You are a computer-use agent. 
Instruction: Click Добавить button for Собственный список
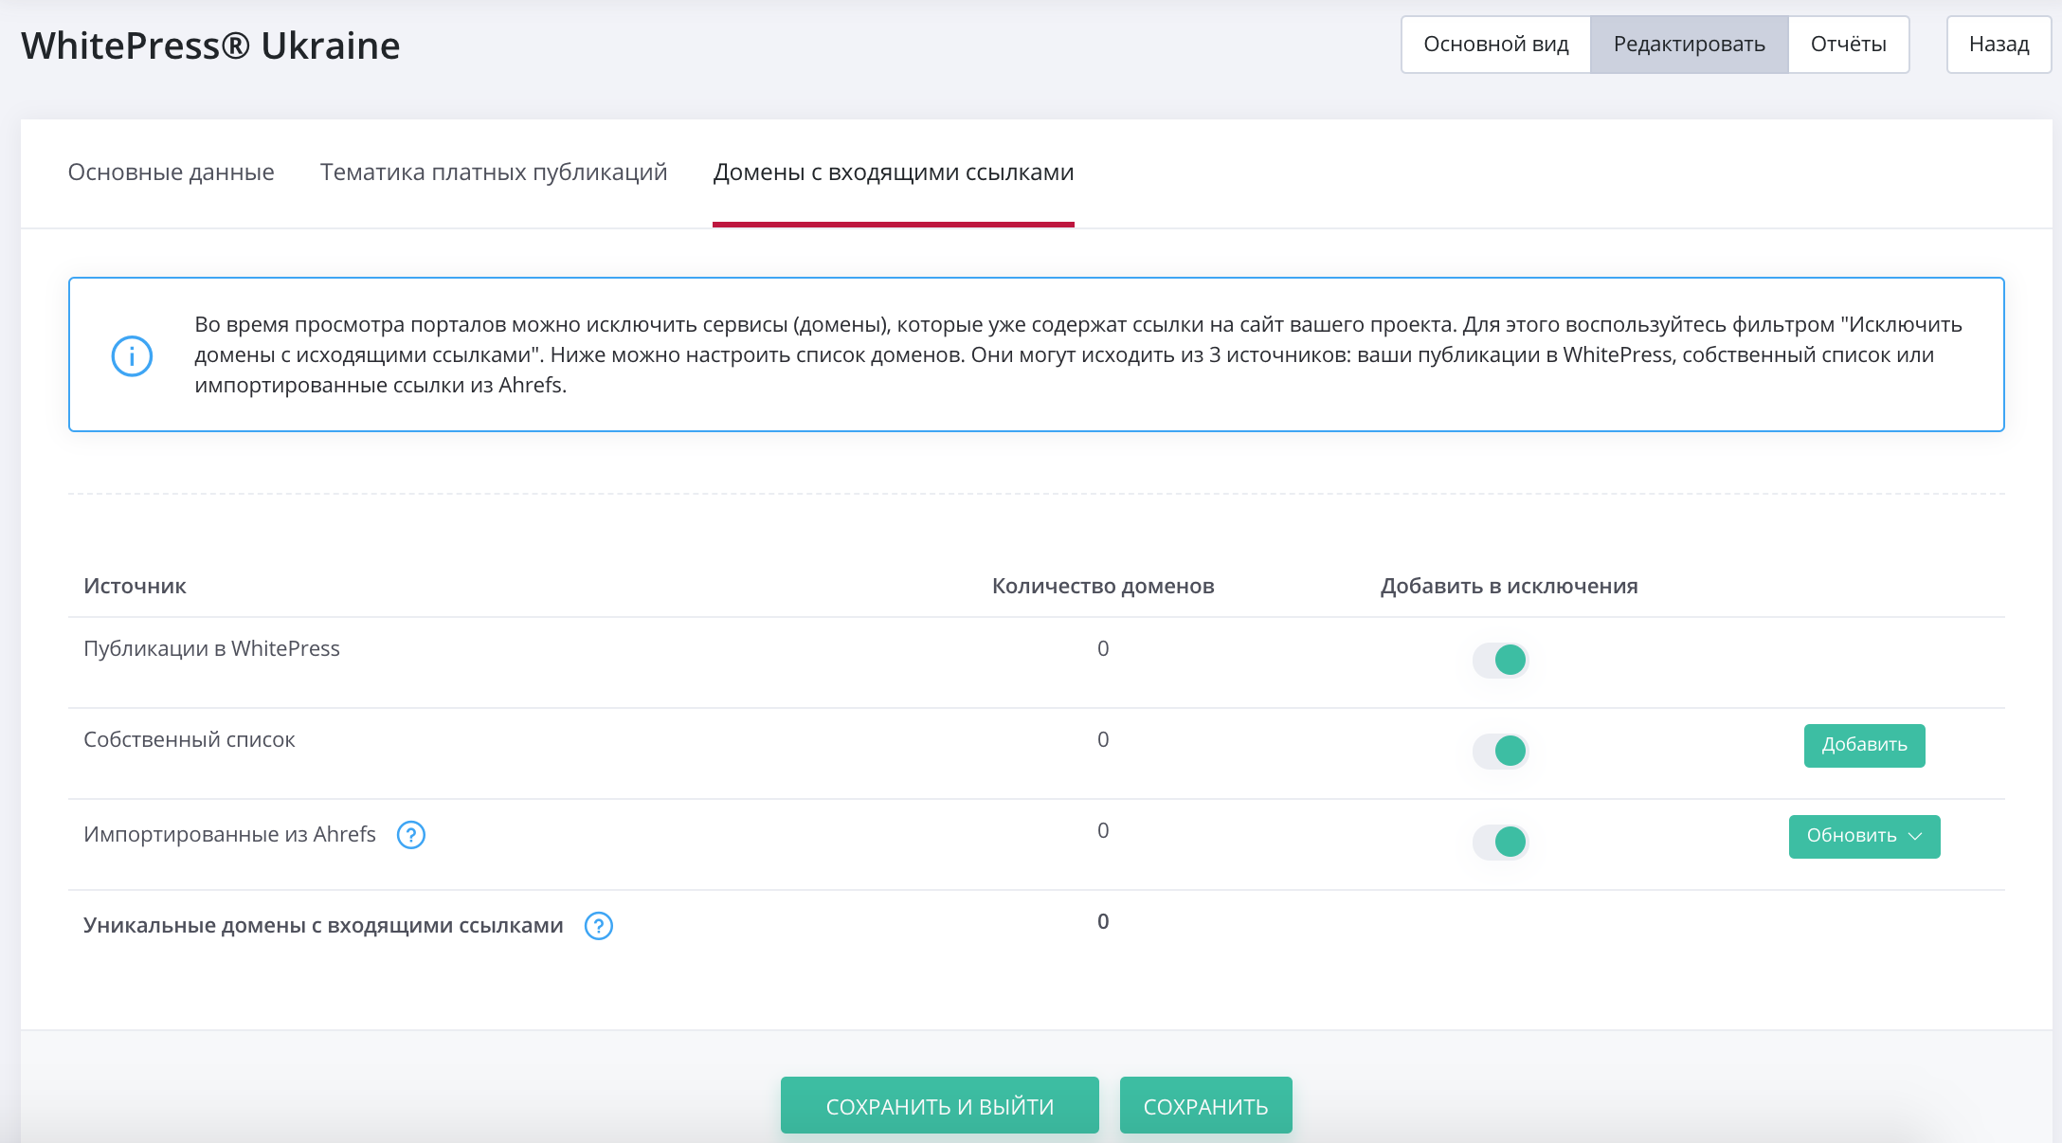(1862, 745)
